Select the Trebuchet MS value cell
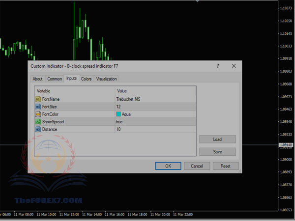 pos(155,99)
